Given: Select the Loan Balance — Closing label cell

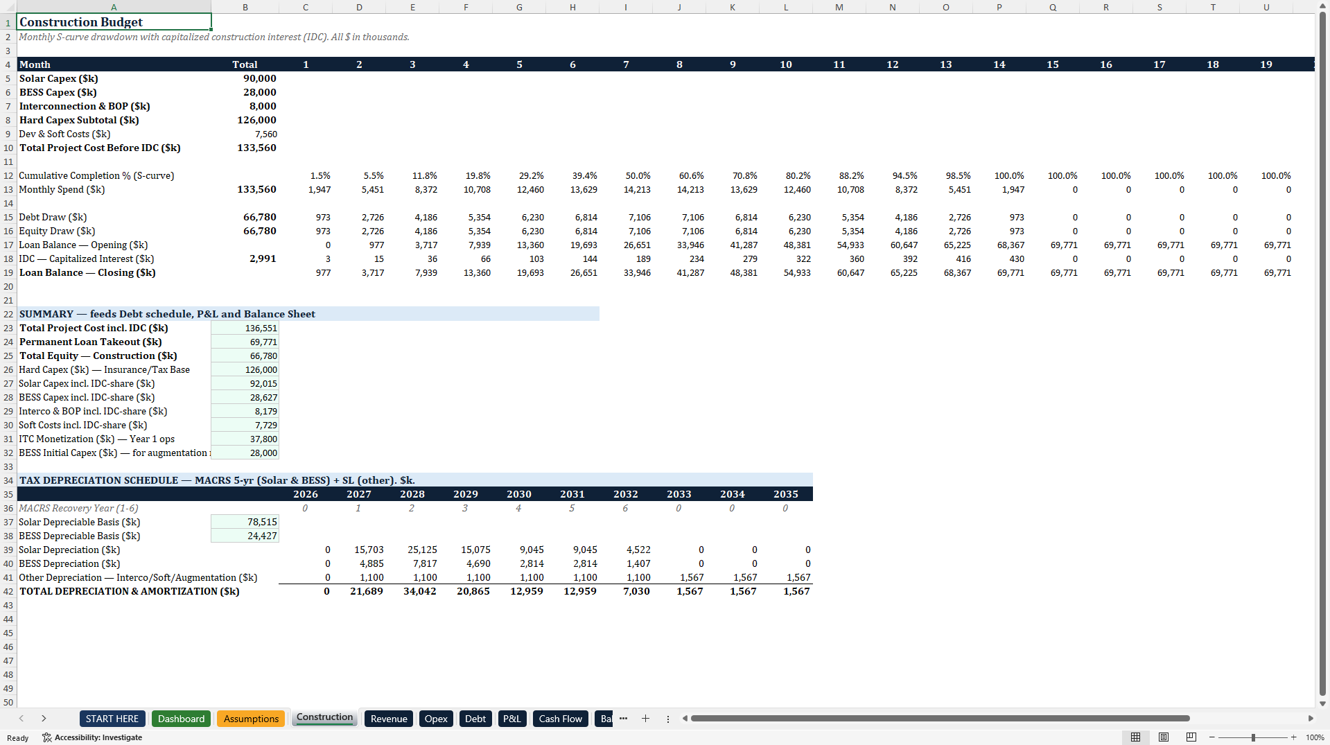Looking at the screenshot, I should pos(114,272).
